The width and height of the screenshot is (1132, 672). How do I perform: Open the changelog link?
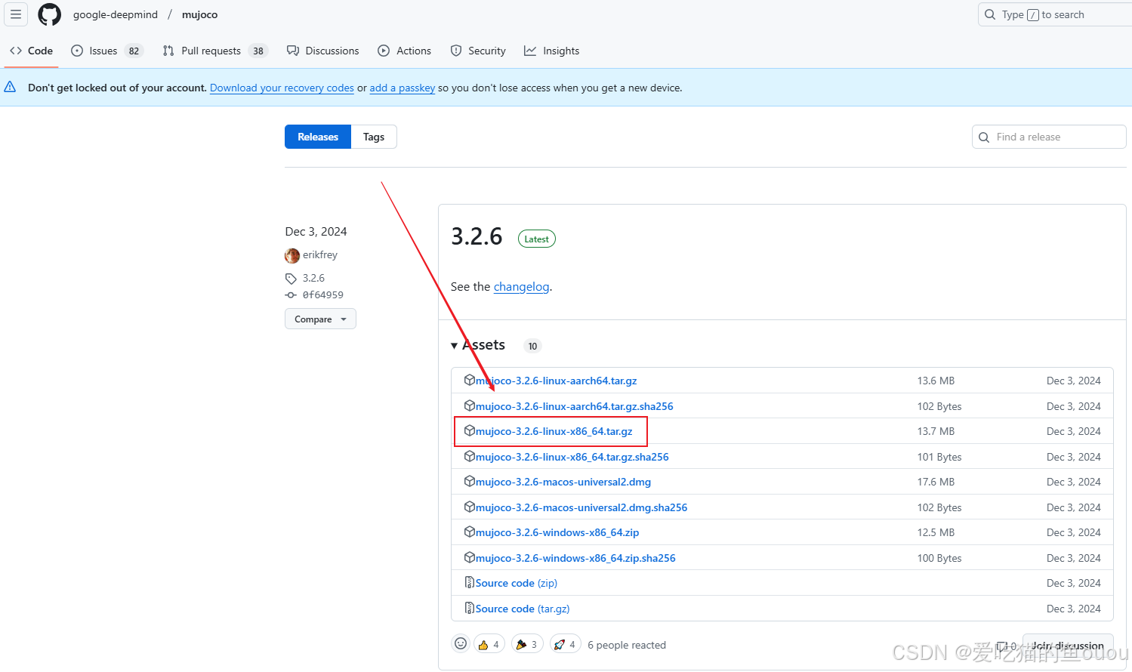(521, 287)
